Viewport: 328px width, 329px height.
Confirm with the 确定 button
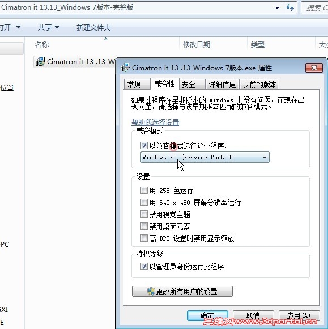(x=207, y=316)
